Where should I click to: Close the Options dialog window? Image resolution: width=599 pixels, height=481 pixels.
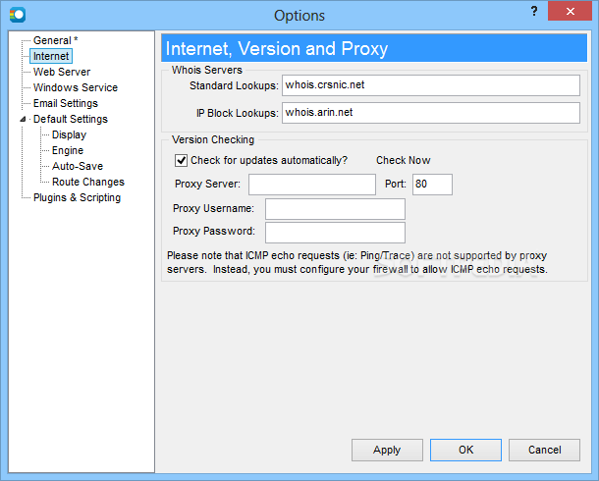point(570,12)
